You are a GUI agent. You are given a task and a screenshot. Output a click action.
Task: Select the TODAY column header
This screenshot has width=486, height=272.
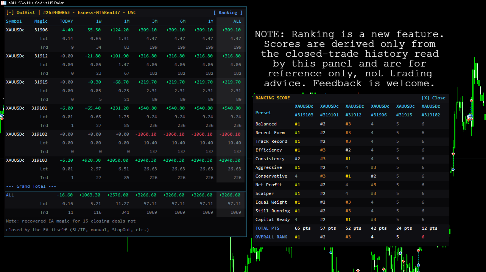pyautogui.click(x=66, y=21)
